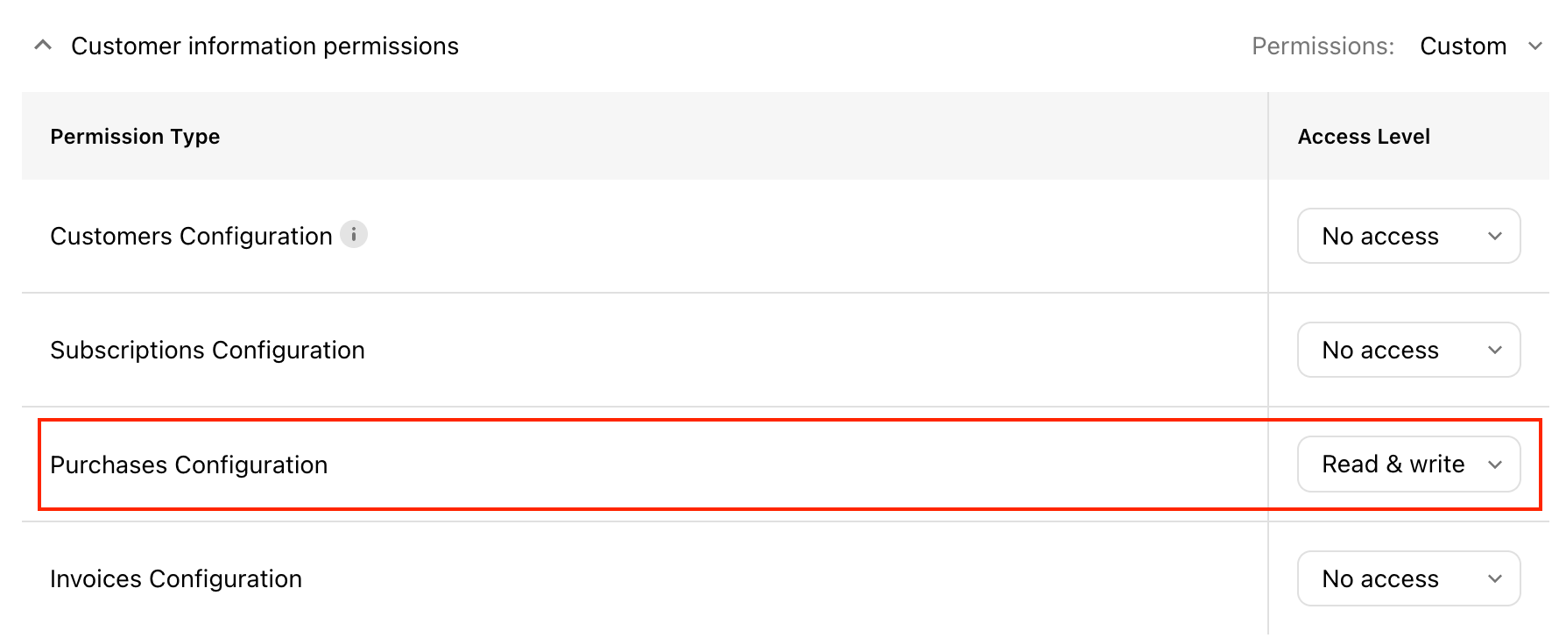Click the Customers Configuration info icon
This screenshot has width=1566, height=638.
tap(354, 235)
